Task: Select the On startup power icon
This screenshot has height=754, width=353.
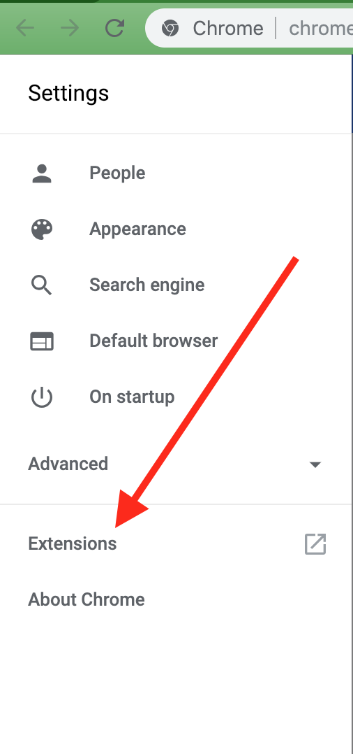Action: click(42, 397)
